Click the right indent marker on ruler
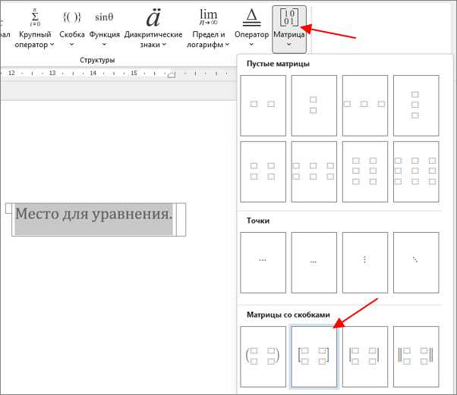Screen dimensions: 457x395 (x=172, y=74)
